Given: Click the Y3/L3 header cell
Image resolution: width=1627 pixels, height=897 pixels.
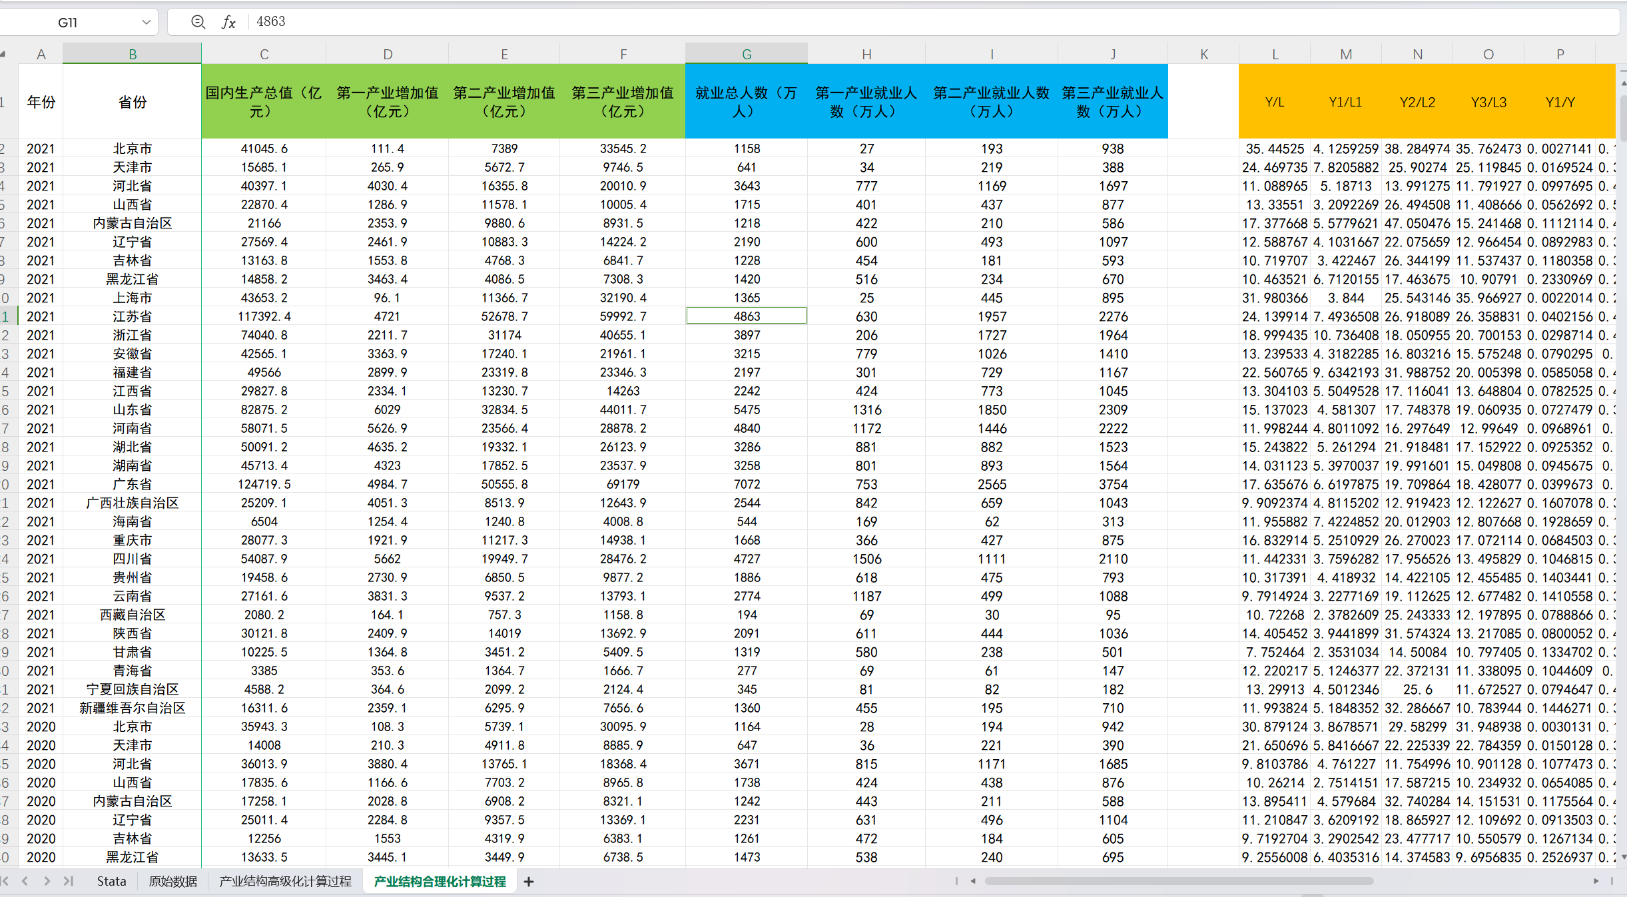Looking at the screenshot, I should [1488, 102].
